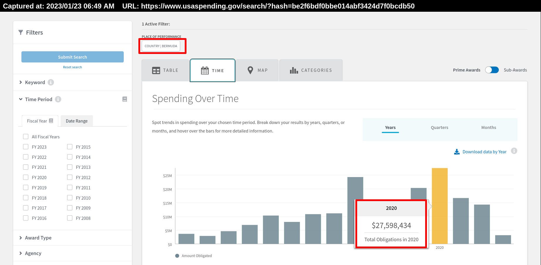Click the table grid icon
Image resolution: width=541 pixels, height=265 pixels.
point(156,70)
